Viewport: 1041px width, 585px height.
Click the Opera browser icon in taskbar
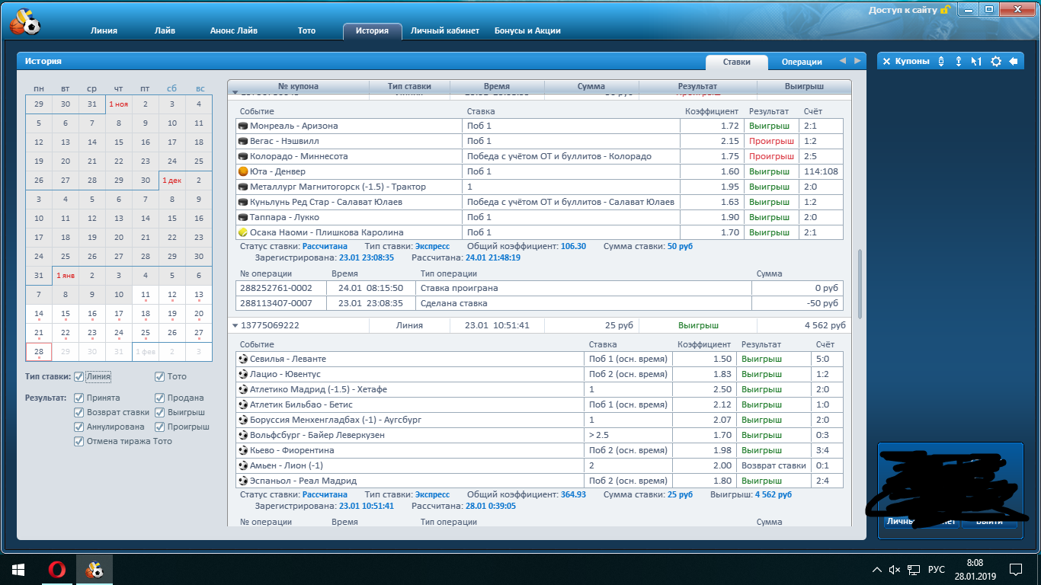[56, 570]
